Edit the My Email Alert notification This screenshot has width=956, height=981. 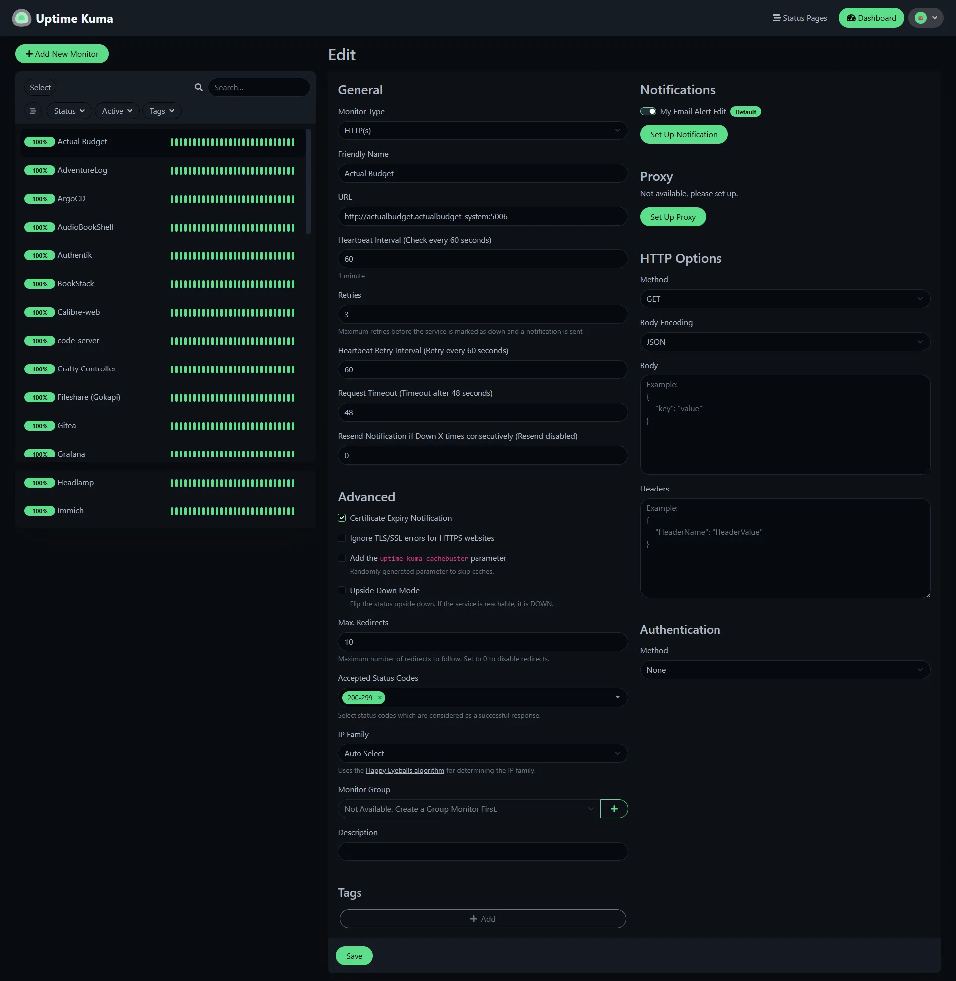click(x=719, y=112)
